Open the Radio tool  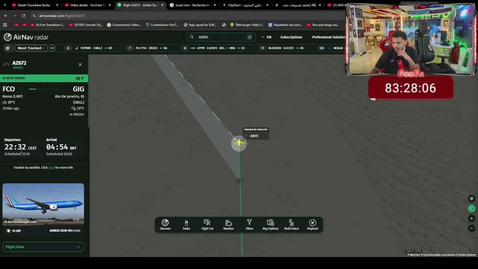click(x=186, y=225)
